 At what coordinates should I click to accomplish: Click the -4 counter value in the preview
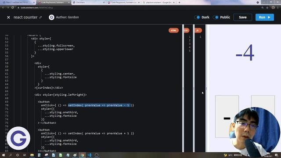click(x=245, y=53)
